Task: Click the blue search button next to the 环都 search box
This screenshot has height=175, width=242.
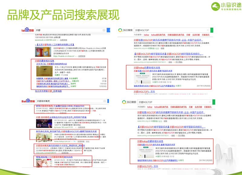Action: click(109, 30)
